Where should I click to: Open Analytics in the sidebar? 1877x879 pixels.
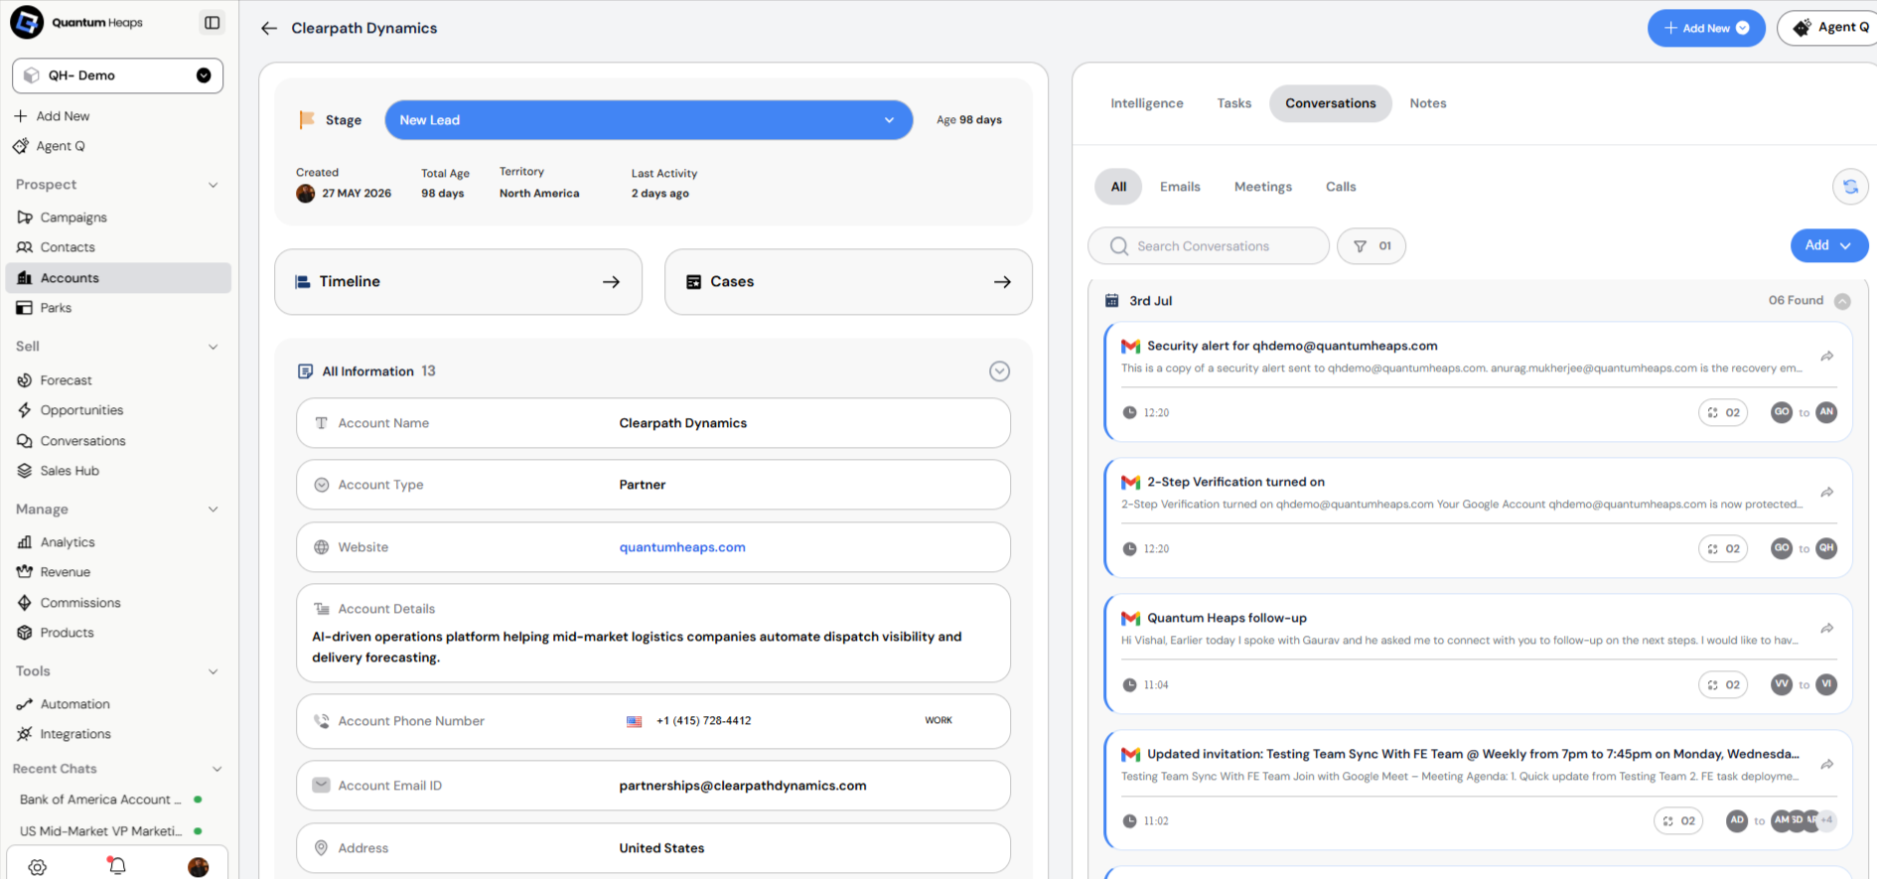coord(118,542)
